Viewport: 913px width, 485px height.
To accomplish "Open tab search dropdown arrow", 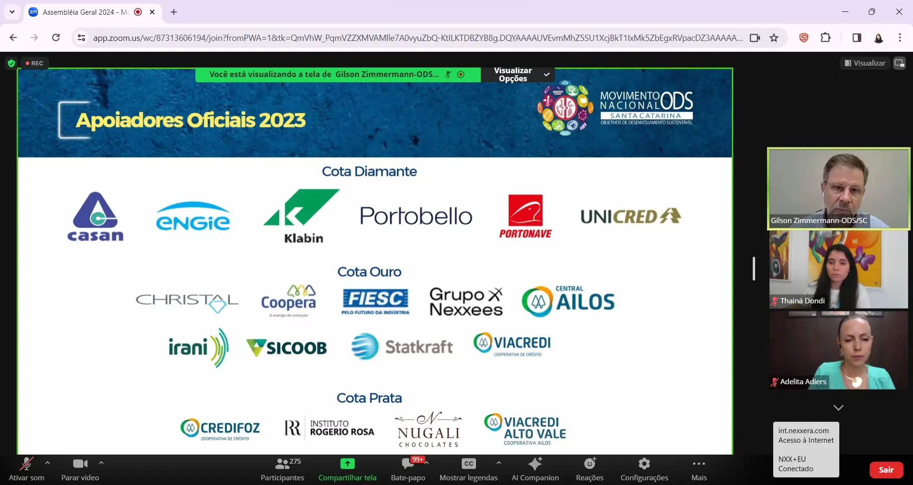I will tap(12, 12).
